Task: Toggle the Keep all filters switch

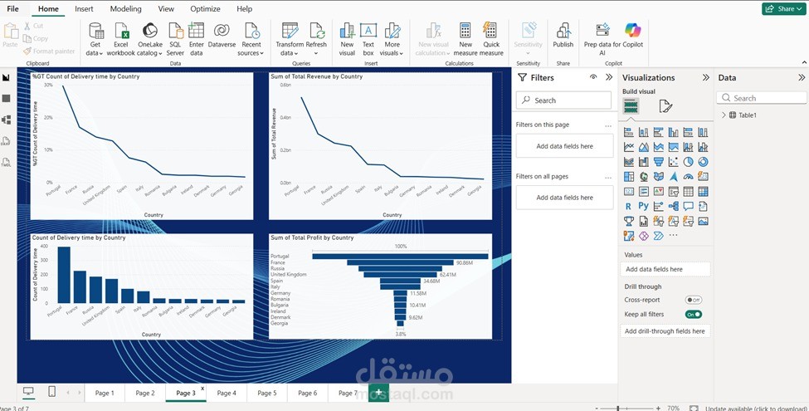Action: point(694,315)
